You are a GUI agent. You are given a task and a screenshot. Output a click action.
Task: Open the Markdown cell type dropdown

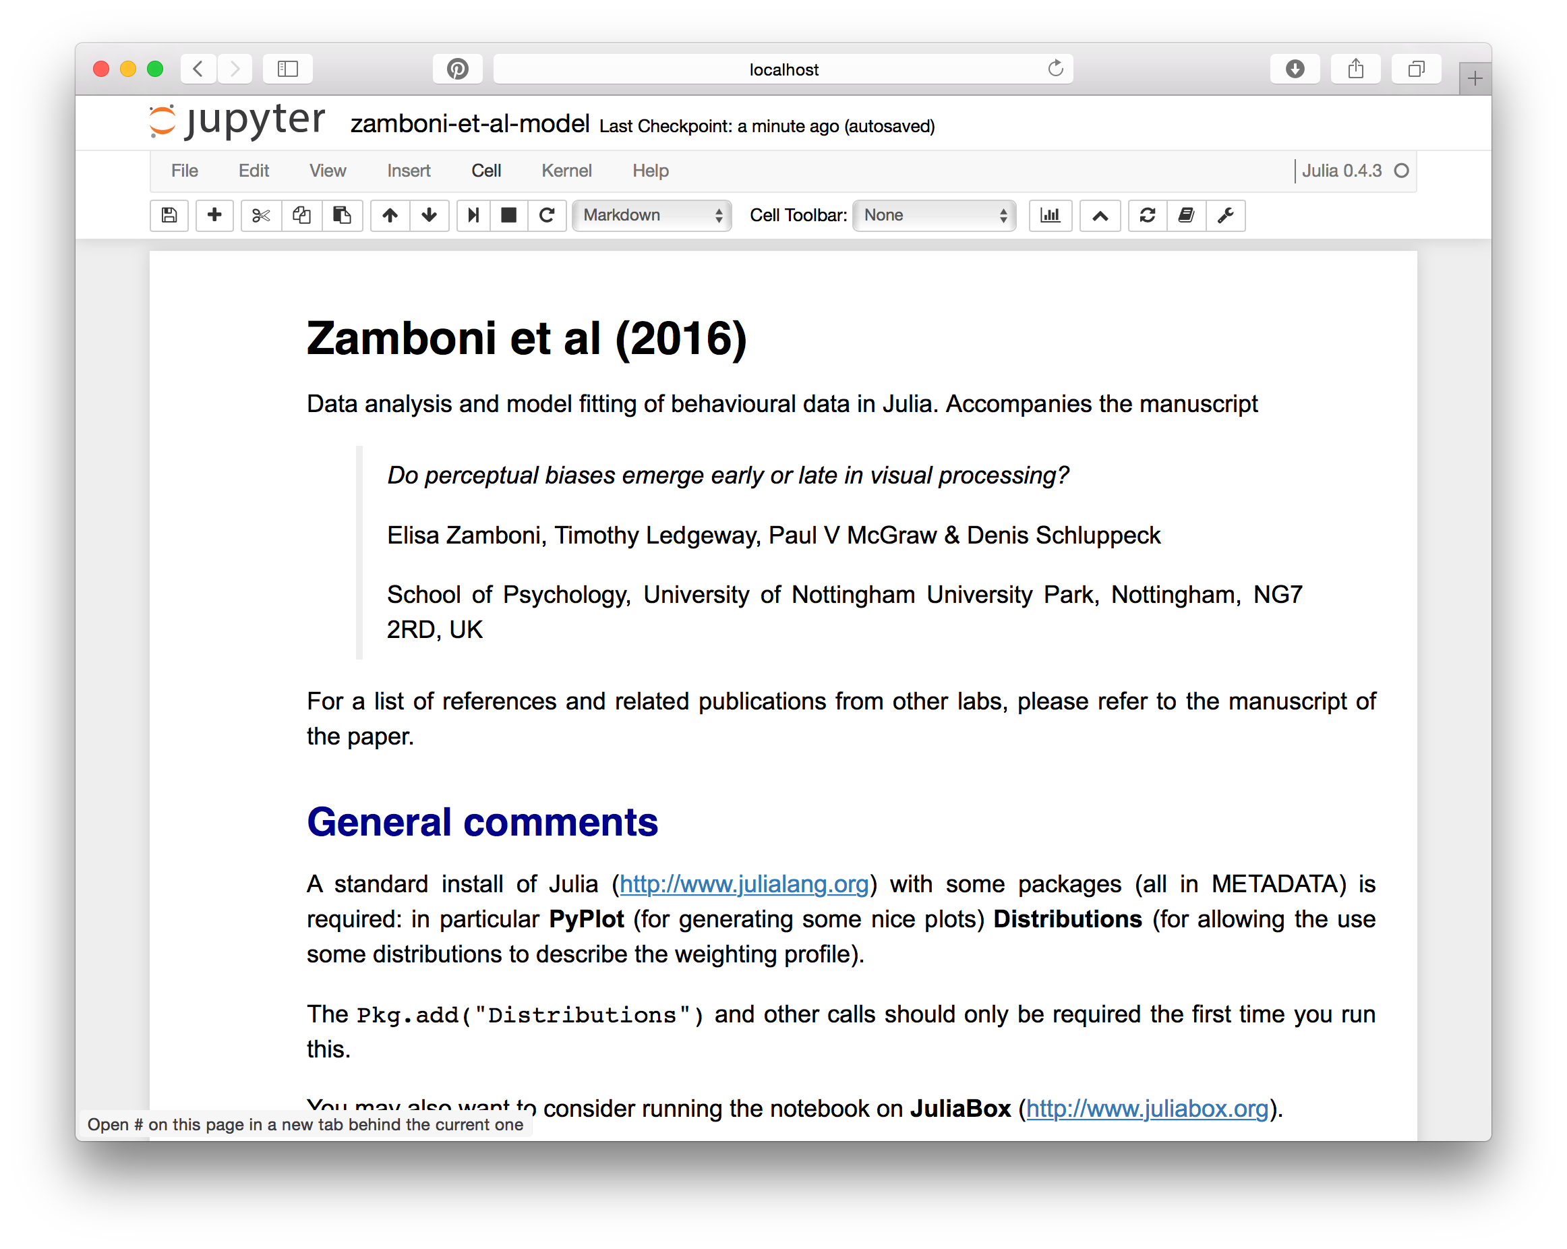pos(652,215)
